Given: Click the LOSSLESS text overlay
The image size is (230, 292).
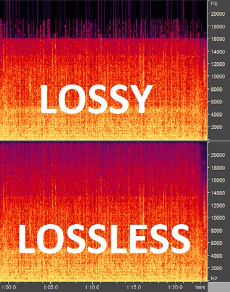Looking at the screenshot, I should [x=104, y=239].
